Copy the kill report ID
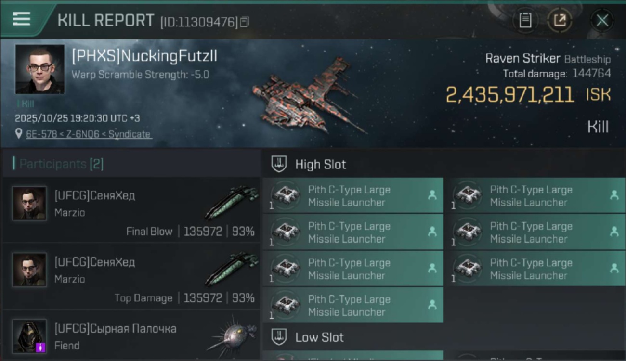The height and width of the screenshot is (361, 626). coord(245,22)
